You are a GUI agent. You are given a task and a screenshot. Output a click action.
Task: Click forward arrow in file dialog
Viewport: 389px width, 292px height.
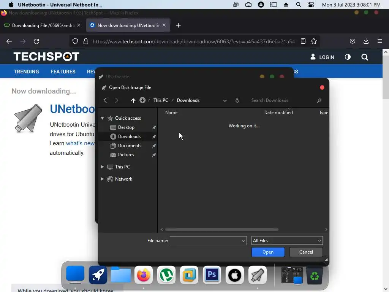coord(116,100)
